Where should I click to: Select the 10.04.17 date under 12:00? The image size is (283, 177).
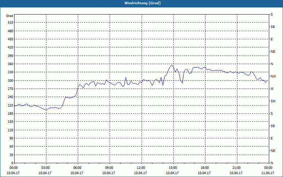click(140, 173)
